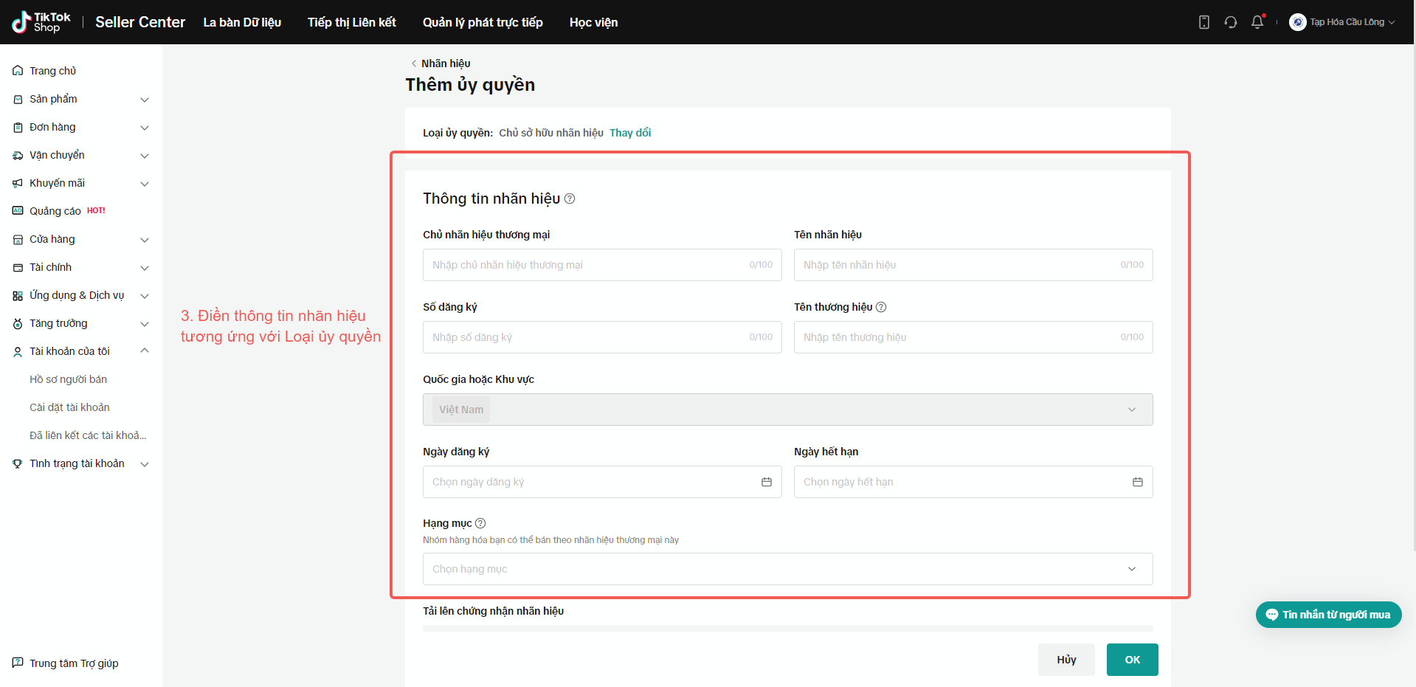1416x687 pixels.
Task: Click the info icon beside Hạng mục
Action: 480,523
